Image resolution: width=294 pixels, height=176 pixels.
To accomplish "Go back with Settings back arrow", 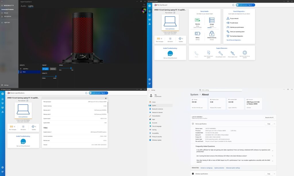I will pos(149,90).
